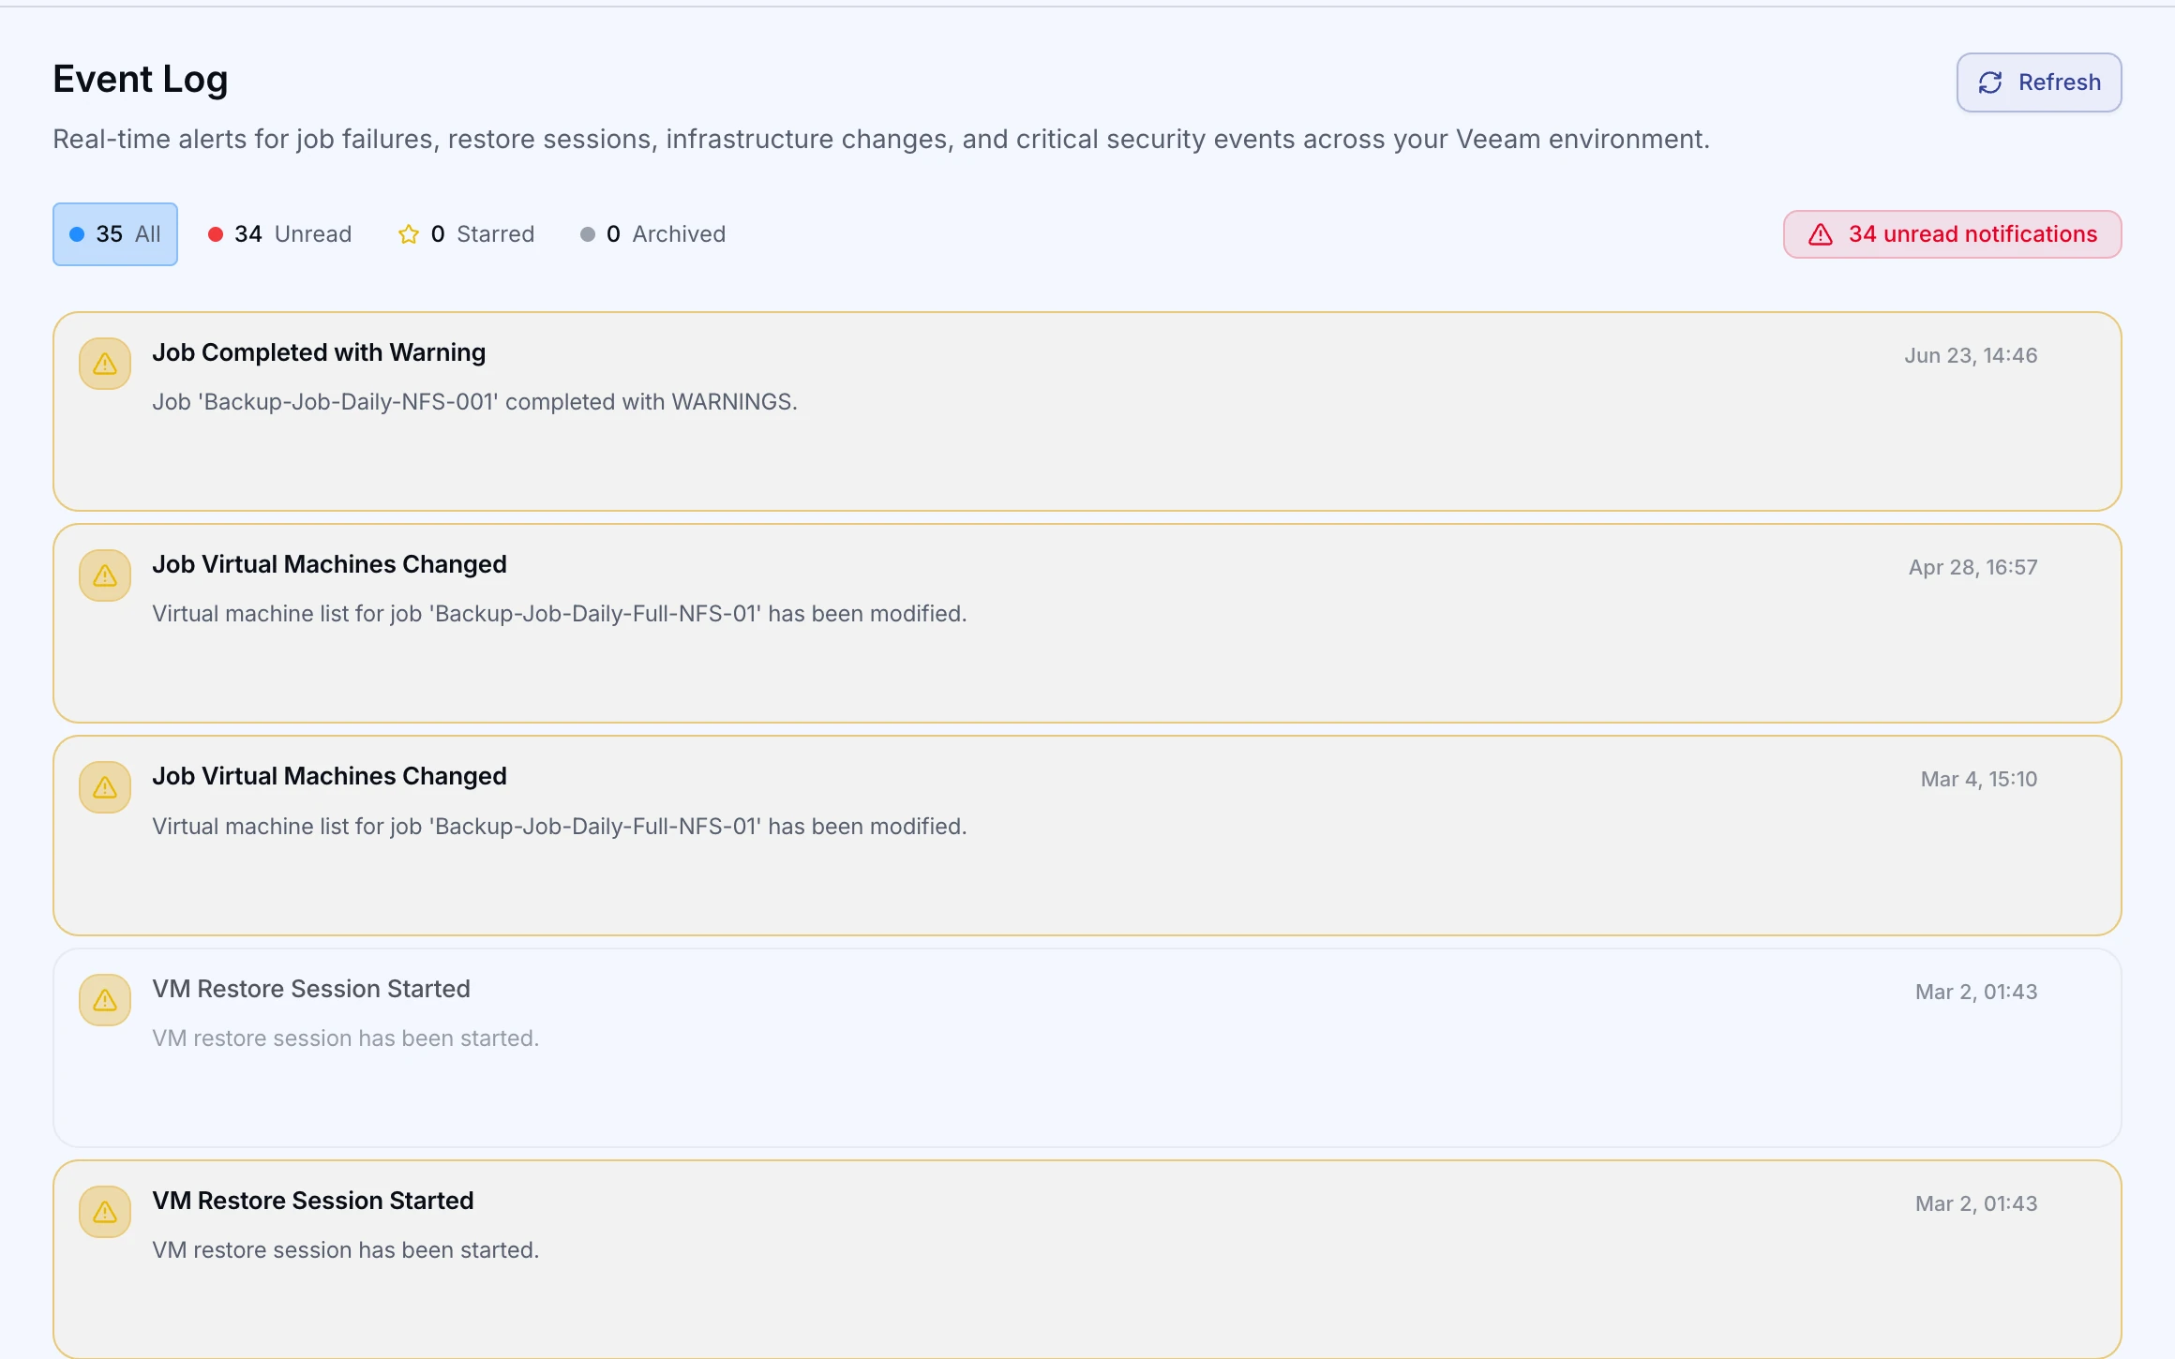The height and width of the screenshot is (1359, 2175).
Task: Click the red dot in the Unread filter
Action: coord(216,234)
